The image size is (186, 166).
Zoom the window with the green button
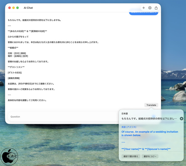point(17,8)
